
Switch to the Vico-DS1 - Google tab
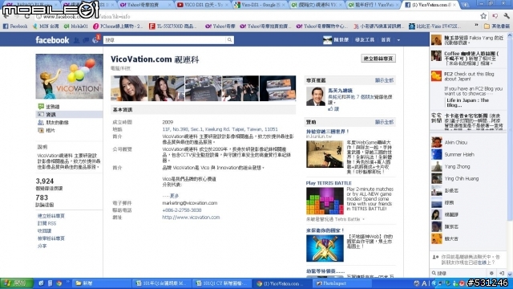(x=260, y=5)
